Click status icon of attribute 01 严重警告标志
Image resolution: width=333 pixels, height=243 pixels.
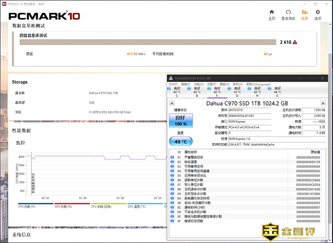172,157
